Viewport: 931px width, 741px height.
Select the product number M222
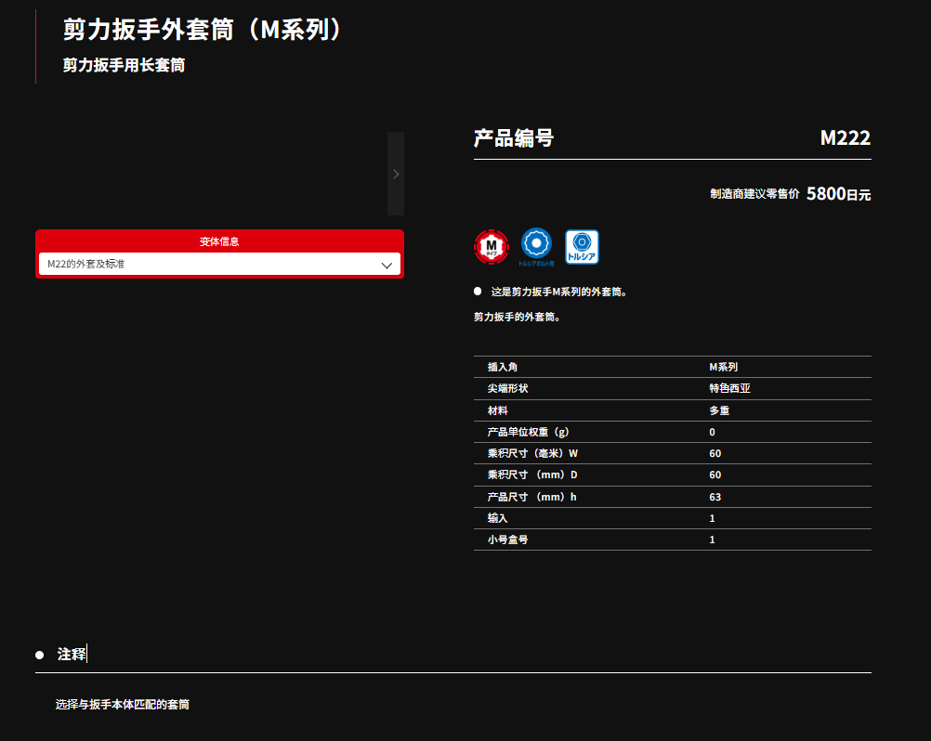[x=845, y=138]
